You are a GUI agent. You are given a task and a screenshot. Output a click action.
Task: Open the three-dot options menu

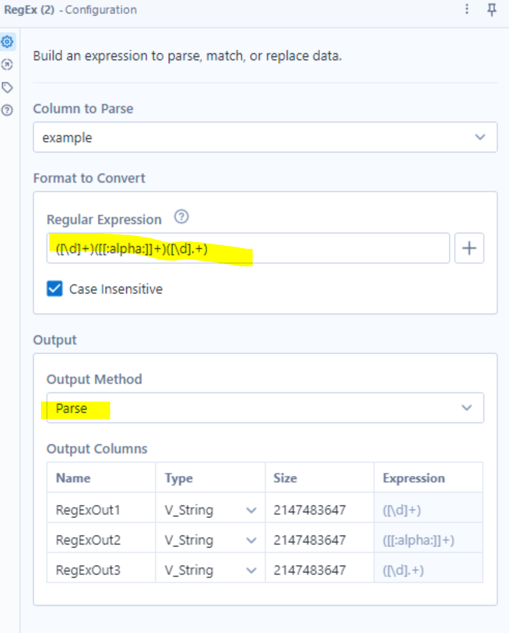tap(467, 9)
